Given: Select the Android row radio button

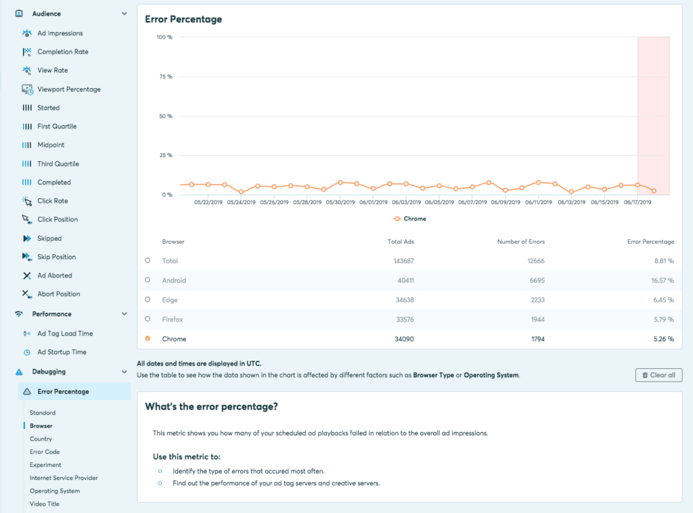Looking at the screenshot, I should point(148,280).
